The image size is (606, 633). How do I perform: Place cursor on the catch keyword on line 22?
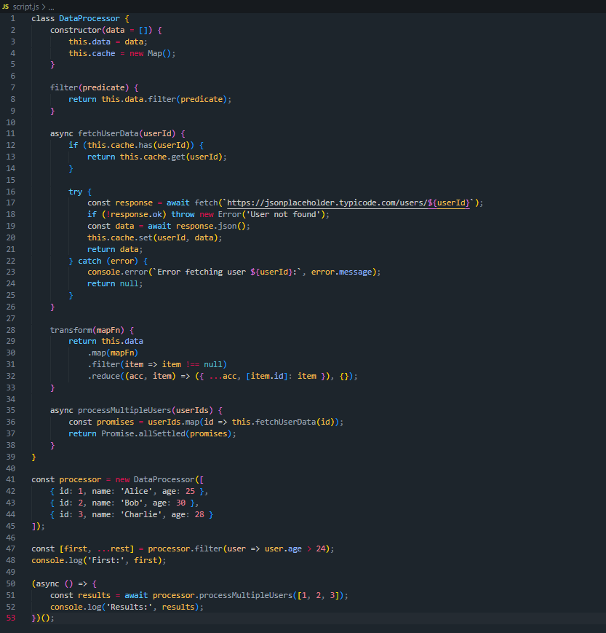click(x=89, y=260)
